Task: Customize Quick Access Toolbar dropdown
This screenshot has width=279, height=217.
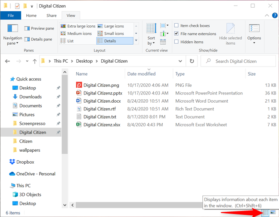Action: (x=32, y=6)
